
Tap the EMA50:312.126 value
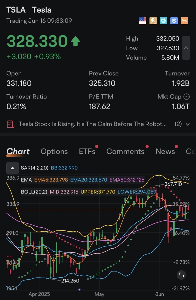tap(127, 180)
